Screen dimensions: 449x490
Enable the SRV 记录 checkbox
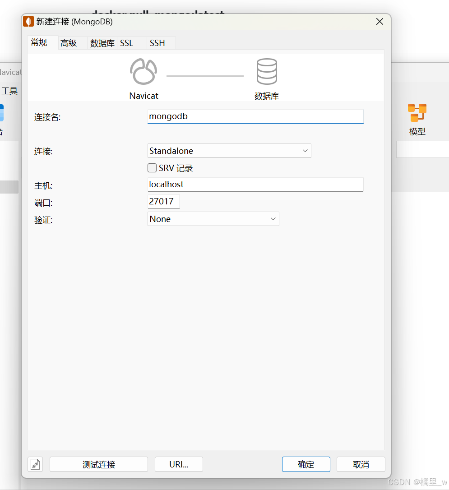coord(152,168)
